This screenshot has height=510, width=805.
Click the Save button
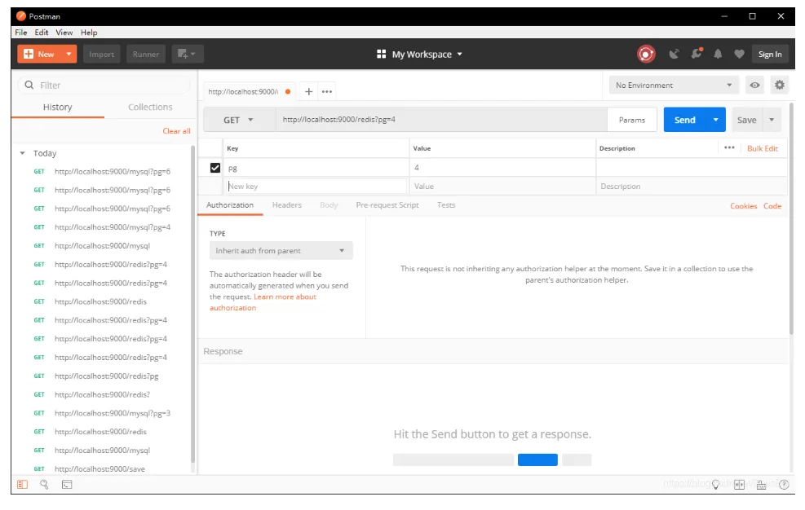click(x=746, y=120)
